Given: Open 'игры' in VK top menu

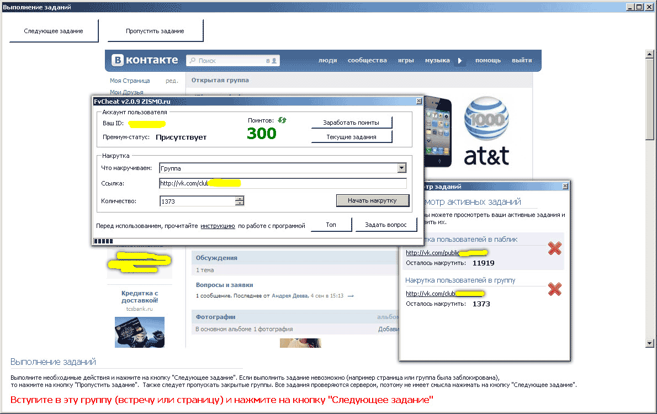Looking at the screenshot, I should [406, 61].
